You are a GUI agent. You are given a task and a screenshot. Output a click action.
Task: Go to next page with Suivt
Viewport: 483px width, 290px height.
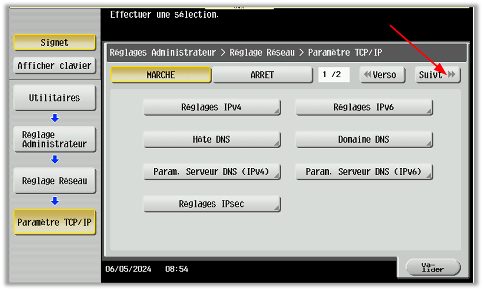(x=437, y=75)
